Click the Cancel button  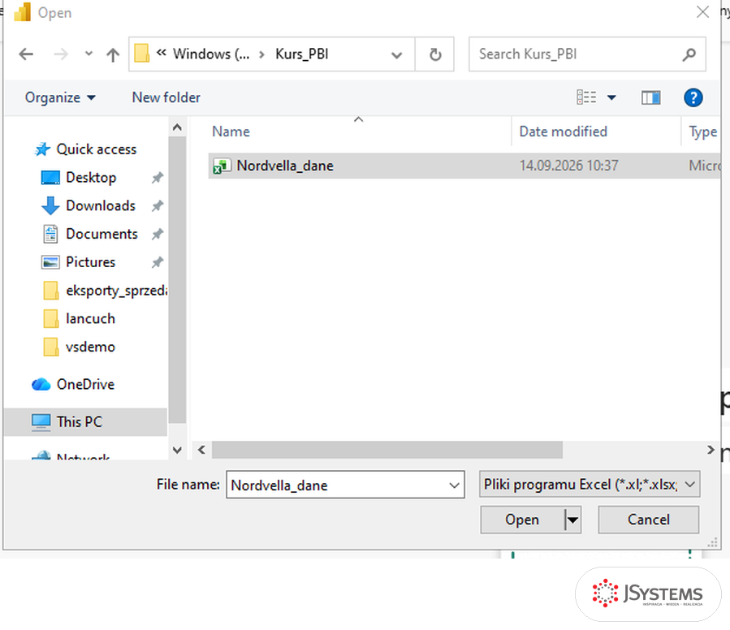(x=648, y=520)
